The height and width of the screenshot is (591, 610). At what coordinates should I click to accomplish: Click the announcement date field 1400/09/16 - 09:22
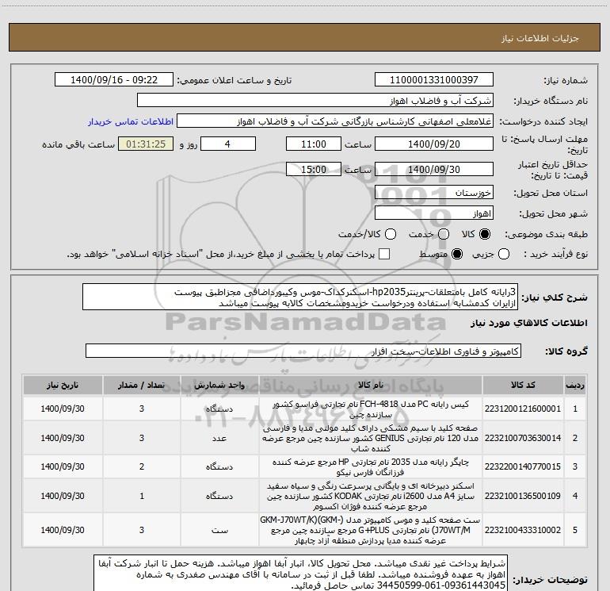click(114, 80)
